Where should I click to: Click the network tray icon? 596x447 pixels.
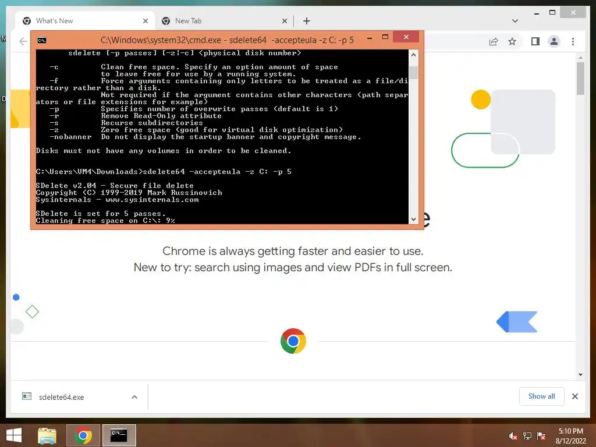click(x=527, y=436)
